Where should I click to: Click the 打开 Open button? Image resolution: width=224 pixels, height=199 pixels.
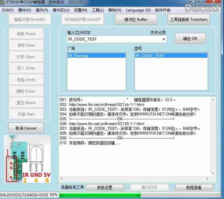[x=26, y=57]
